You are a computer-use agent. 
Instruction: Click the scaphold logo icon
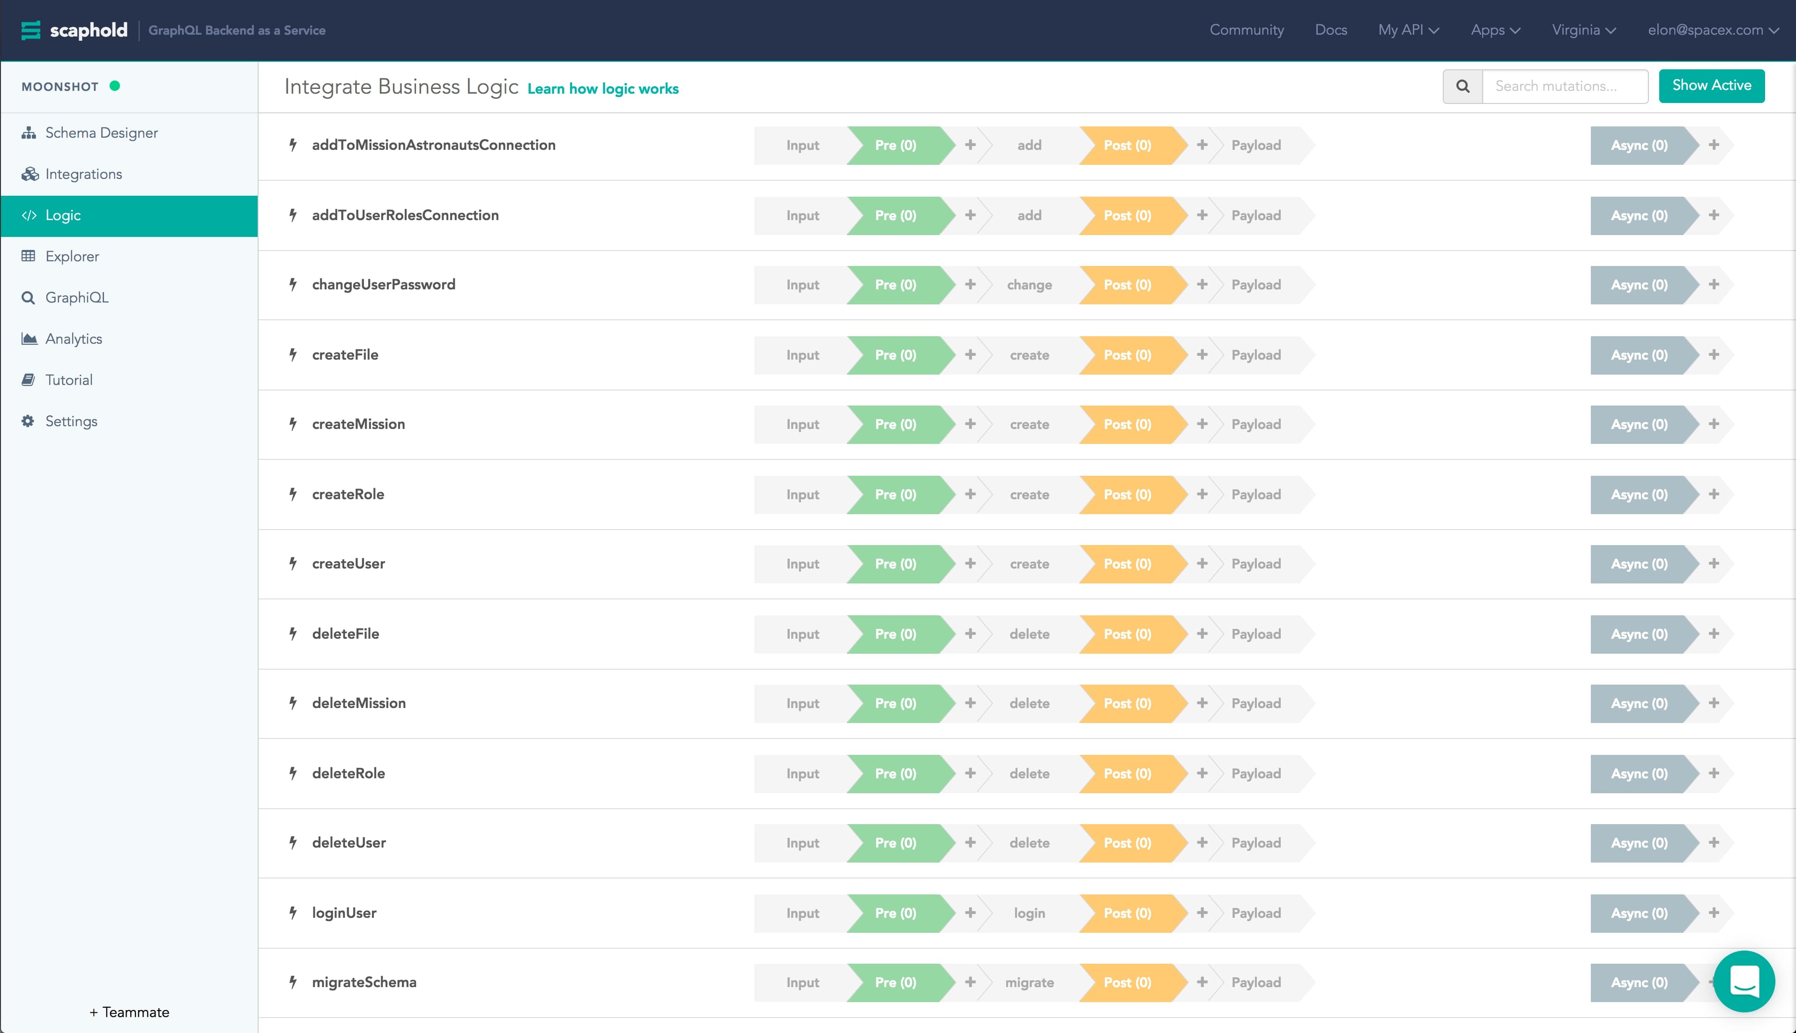pos(30,30)
